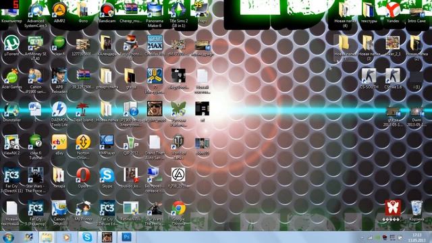Open the µTorrent desktop shortcut

[x=11, y=46]
